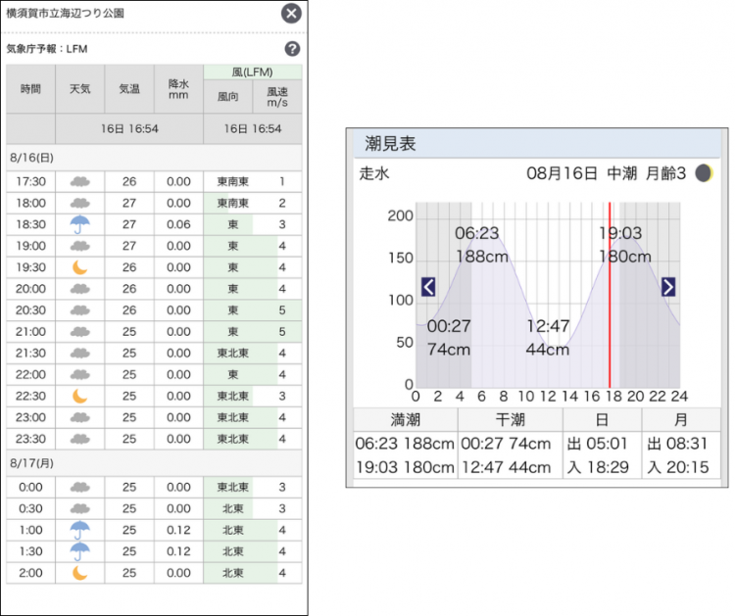This screenshot has height=616, width=735.
Task: Click 東北東 wind direction in 21:30 row
Action: click(233, 354)
